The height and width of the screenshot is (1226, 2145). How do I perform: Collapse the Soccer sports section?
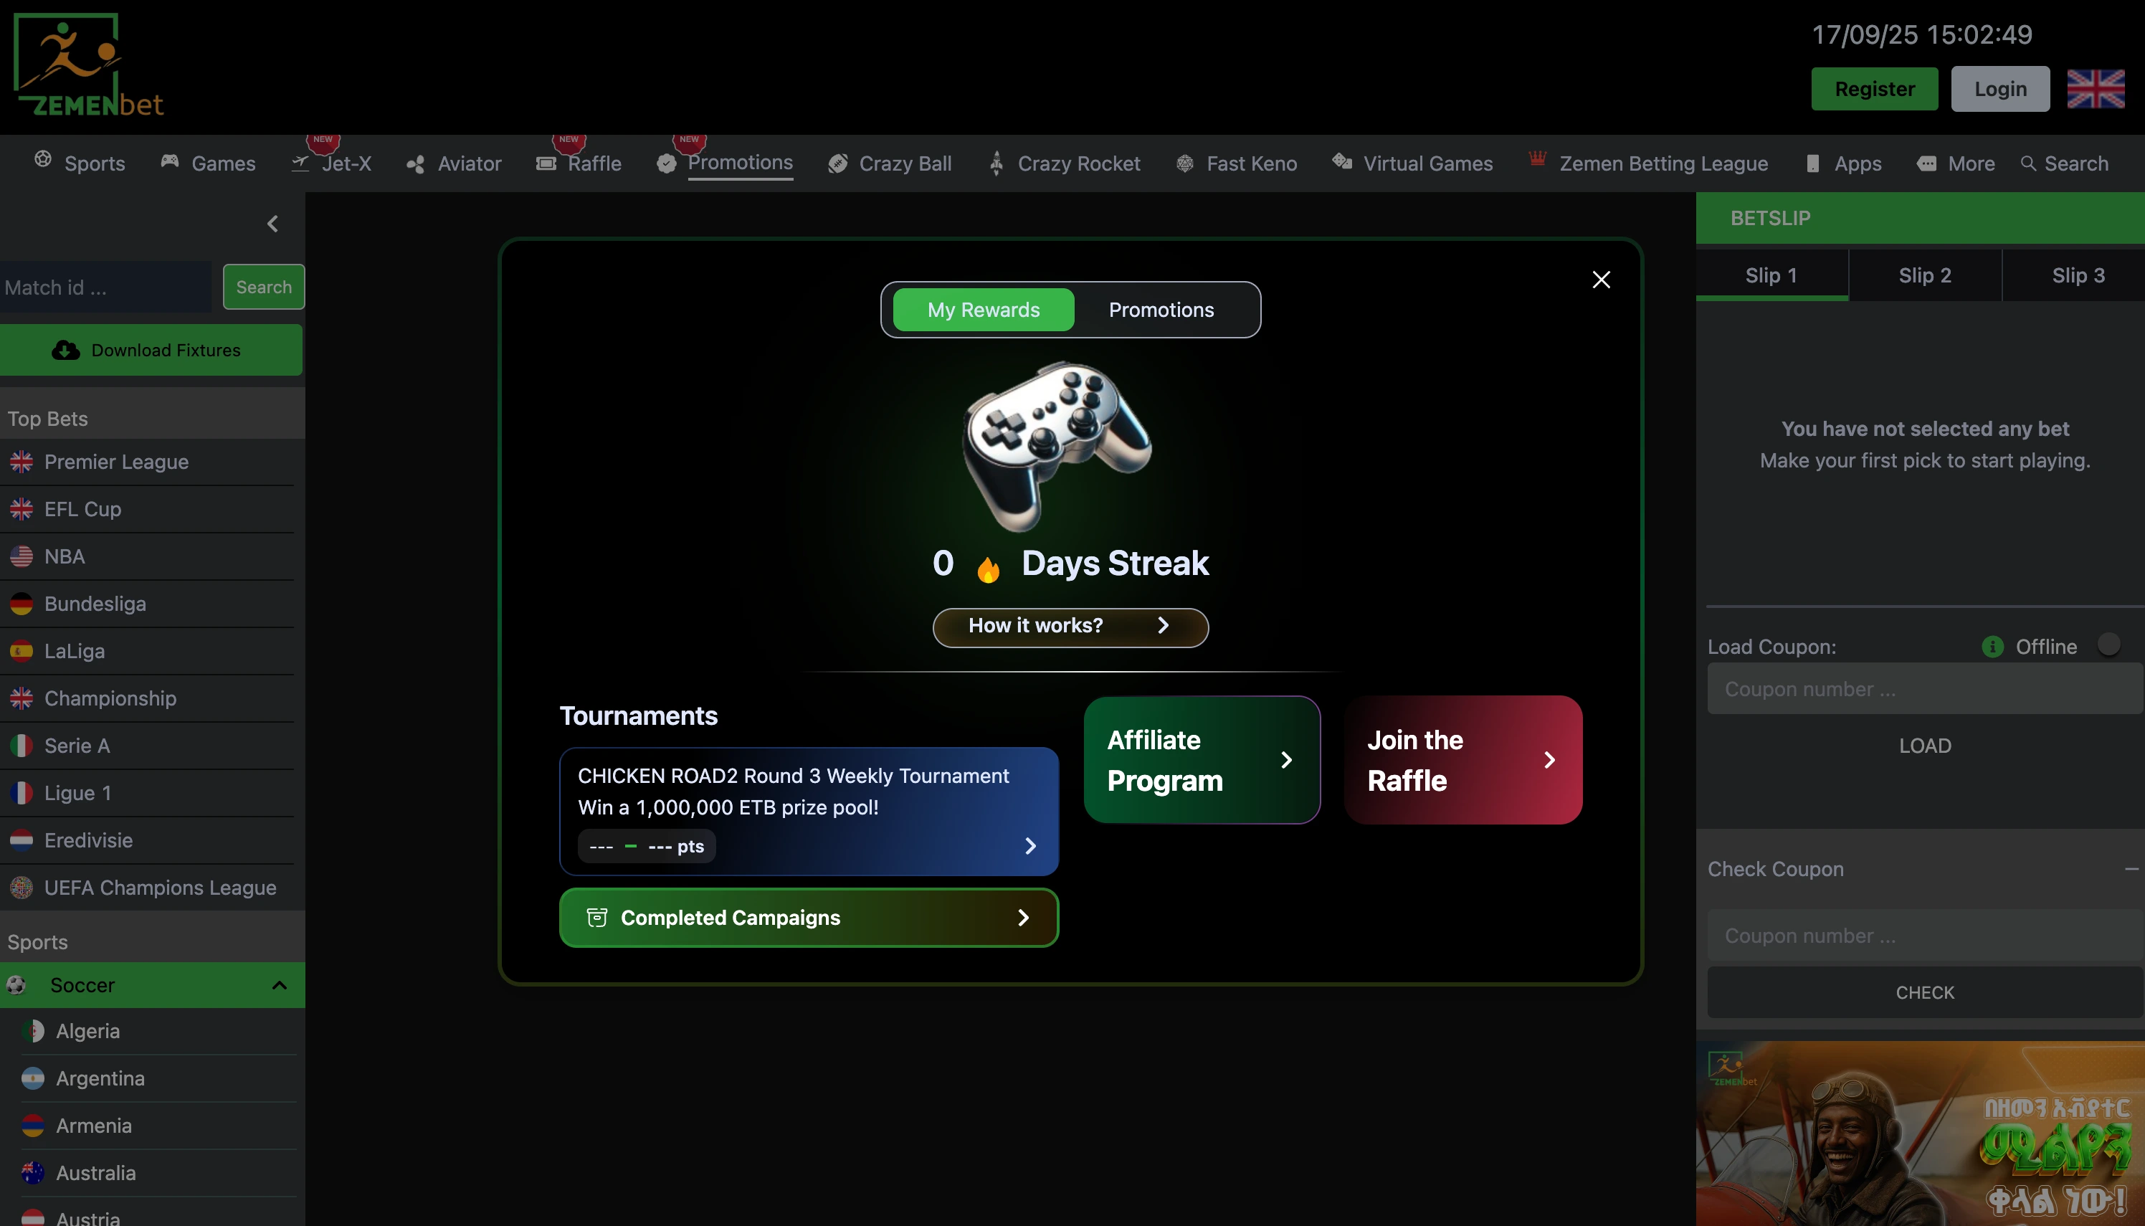coord(280,984)
